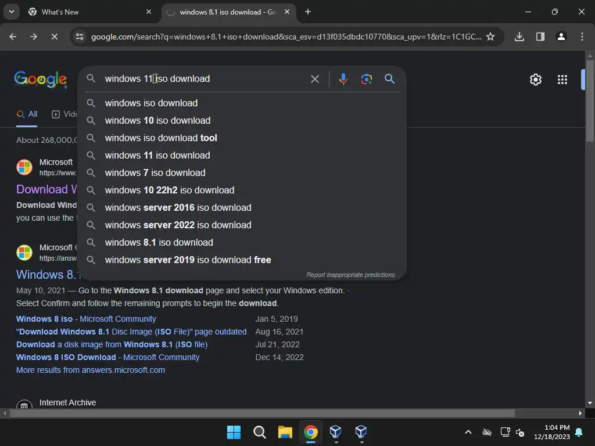Open the Chrome profile icon
595x446 pixels.
pyautogui.click(x=561, y=37)
